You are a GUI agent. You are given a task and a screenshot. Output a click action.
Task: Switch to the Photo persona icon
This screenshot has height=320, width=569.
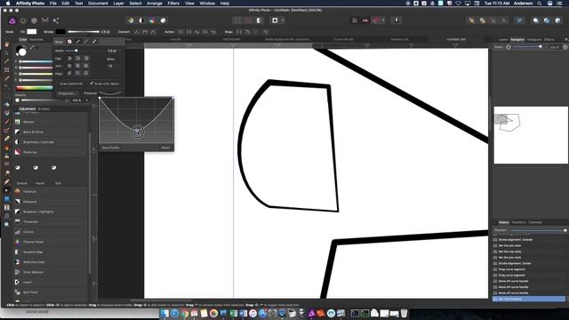click(12, 20)
